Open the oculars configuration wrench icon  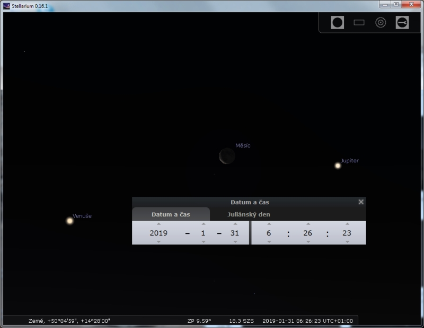coord(402,22)
